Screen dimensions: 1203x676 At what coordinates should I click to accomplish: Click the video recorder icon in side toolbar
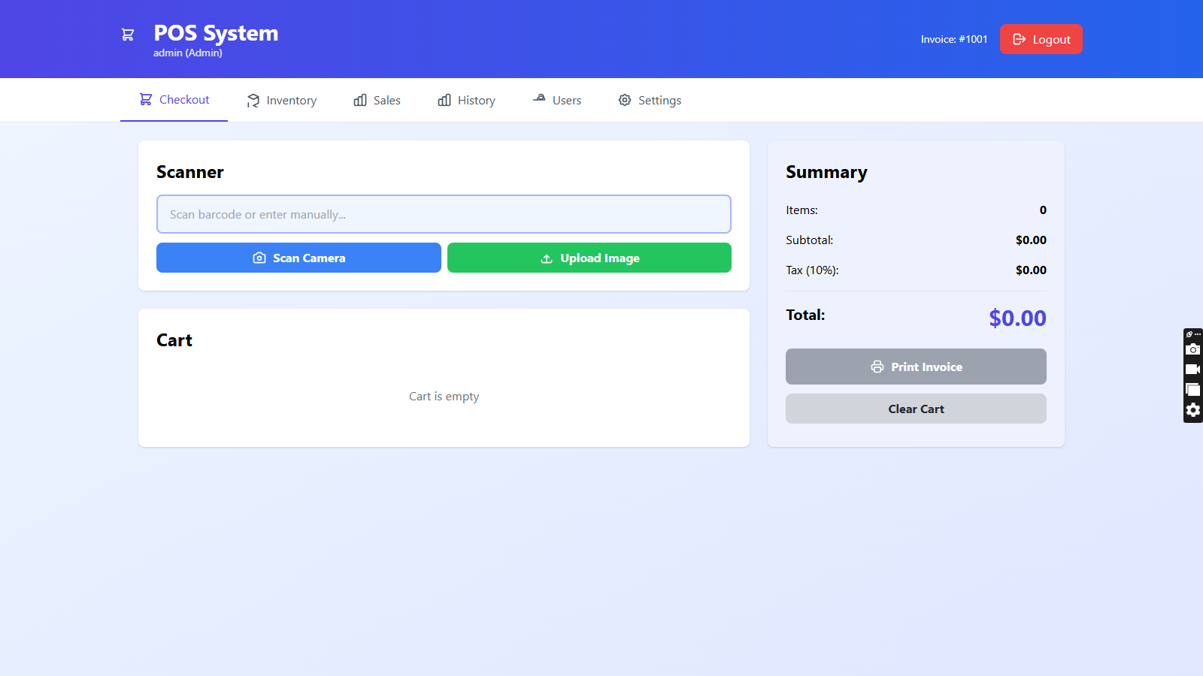click(x=1192, y=370)
